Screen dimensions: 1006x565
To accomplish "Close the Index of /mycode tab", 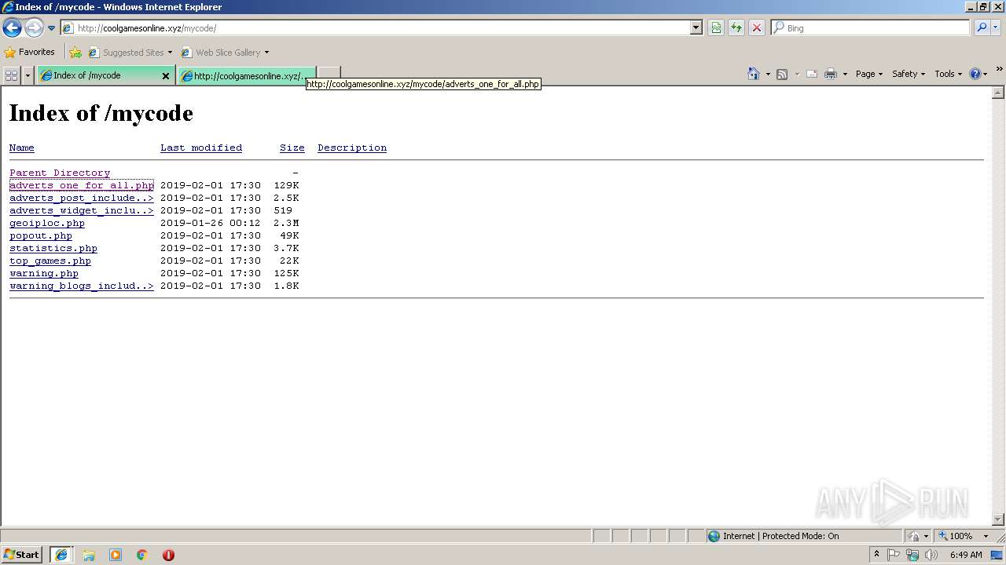I will 166,76.
